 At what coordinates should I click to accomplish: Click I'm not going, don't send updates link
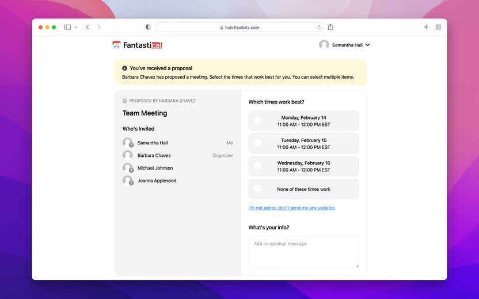point(291,208)
